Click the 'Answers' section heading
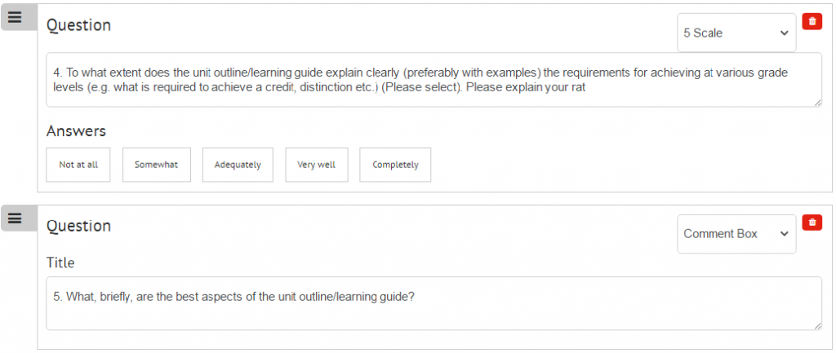 [76, 131]
